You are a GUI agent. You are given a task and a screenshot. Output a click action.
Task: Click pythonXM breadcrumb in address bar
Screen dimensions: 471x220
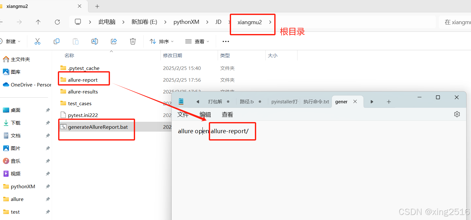pyautogui.click(x=186, y=22)
